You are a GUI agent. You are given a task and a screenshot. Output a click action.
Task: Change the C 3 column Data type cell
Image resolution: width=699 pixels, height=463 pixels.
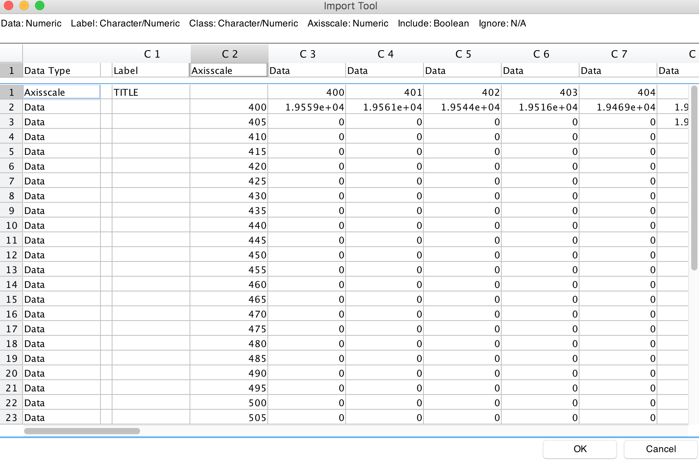(307, 70)
